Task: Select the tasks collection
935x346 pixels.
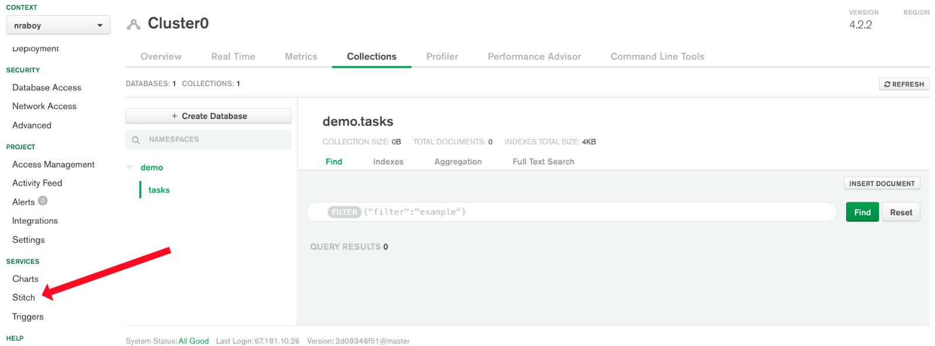Action: pos(159,190)
